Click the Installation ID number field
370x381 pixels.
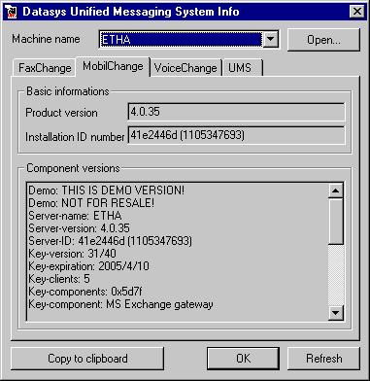click(x=236, y=135)
